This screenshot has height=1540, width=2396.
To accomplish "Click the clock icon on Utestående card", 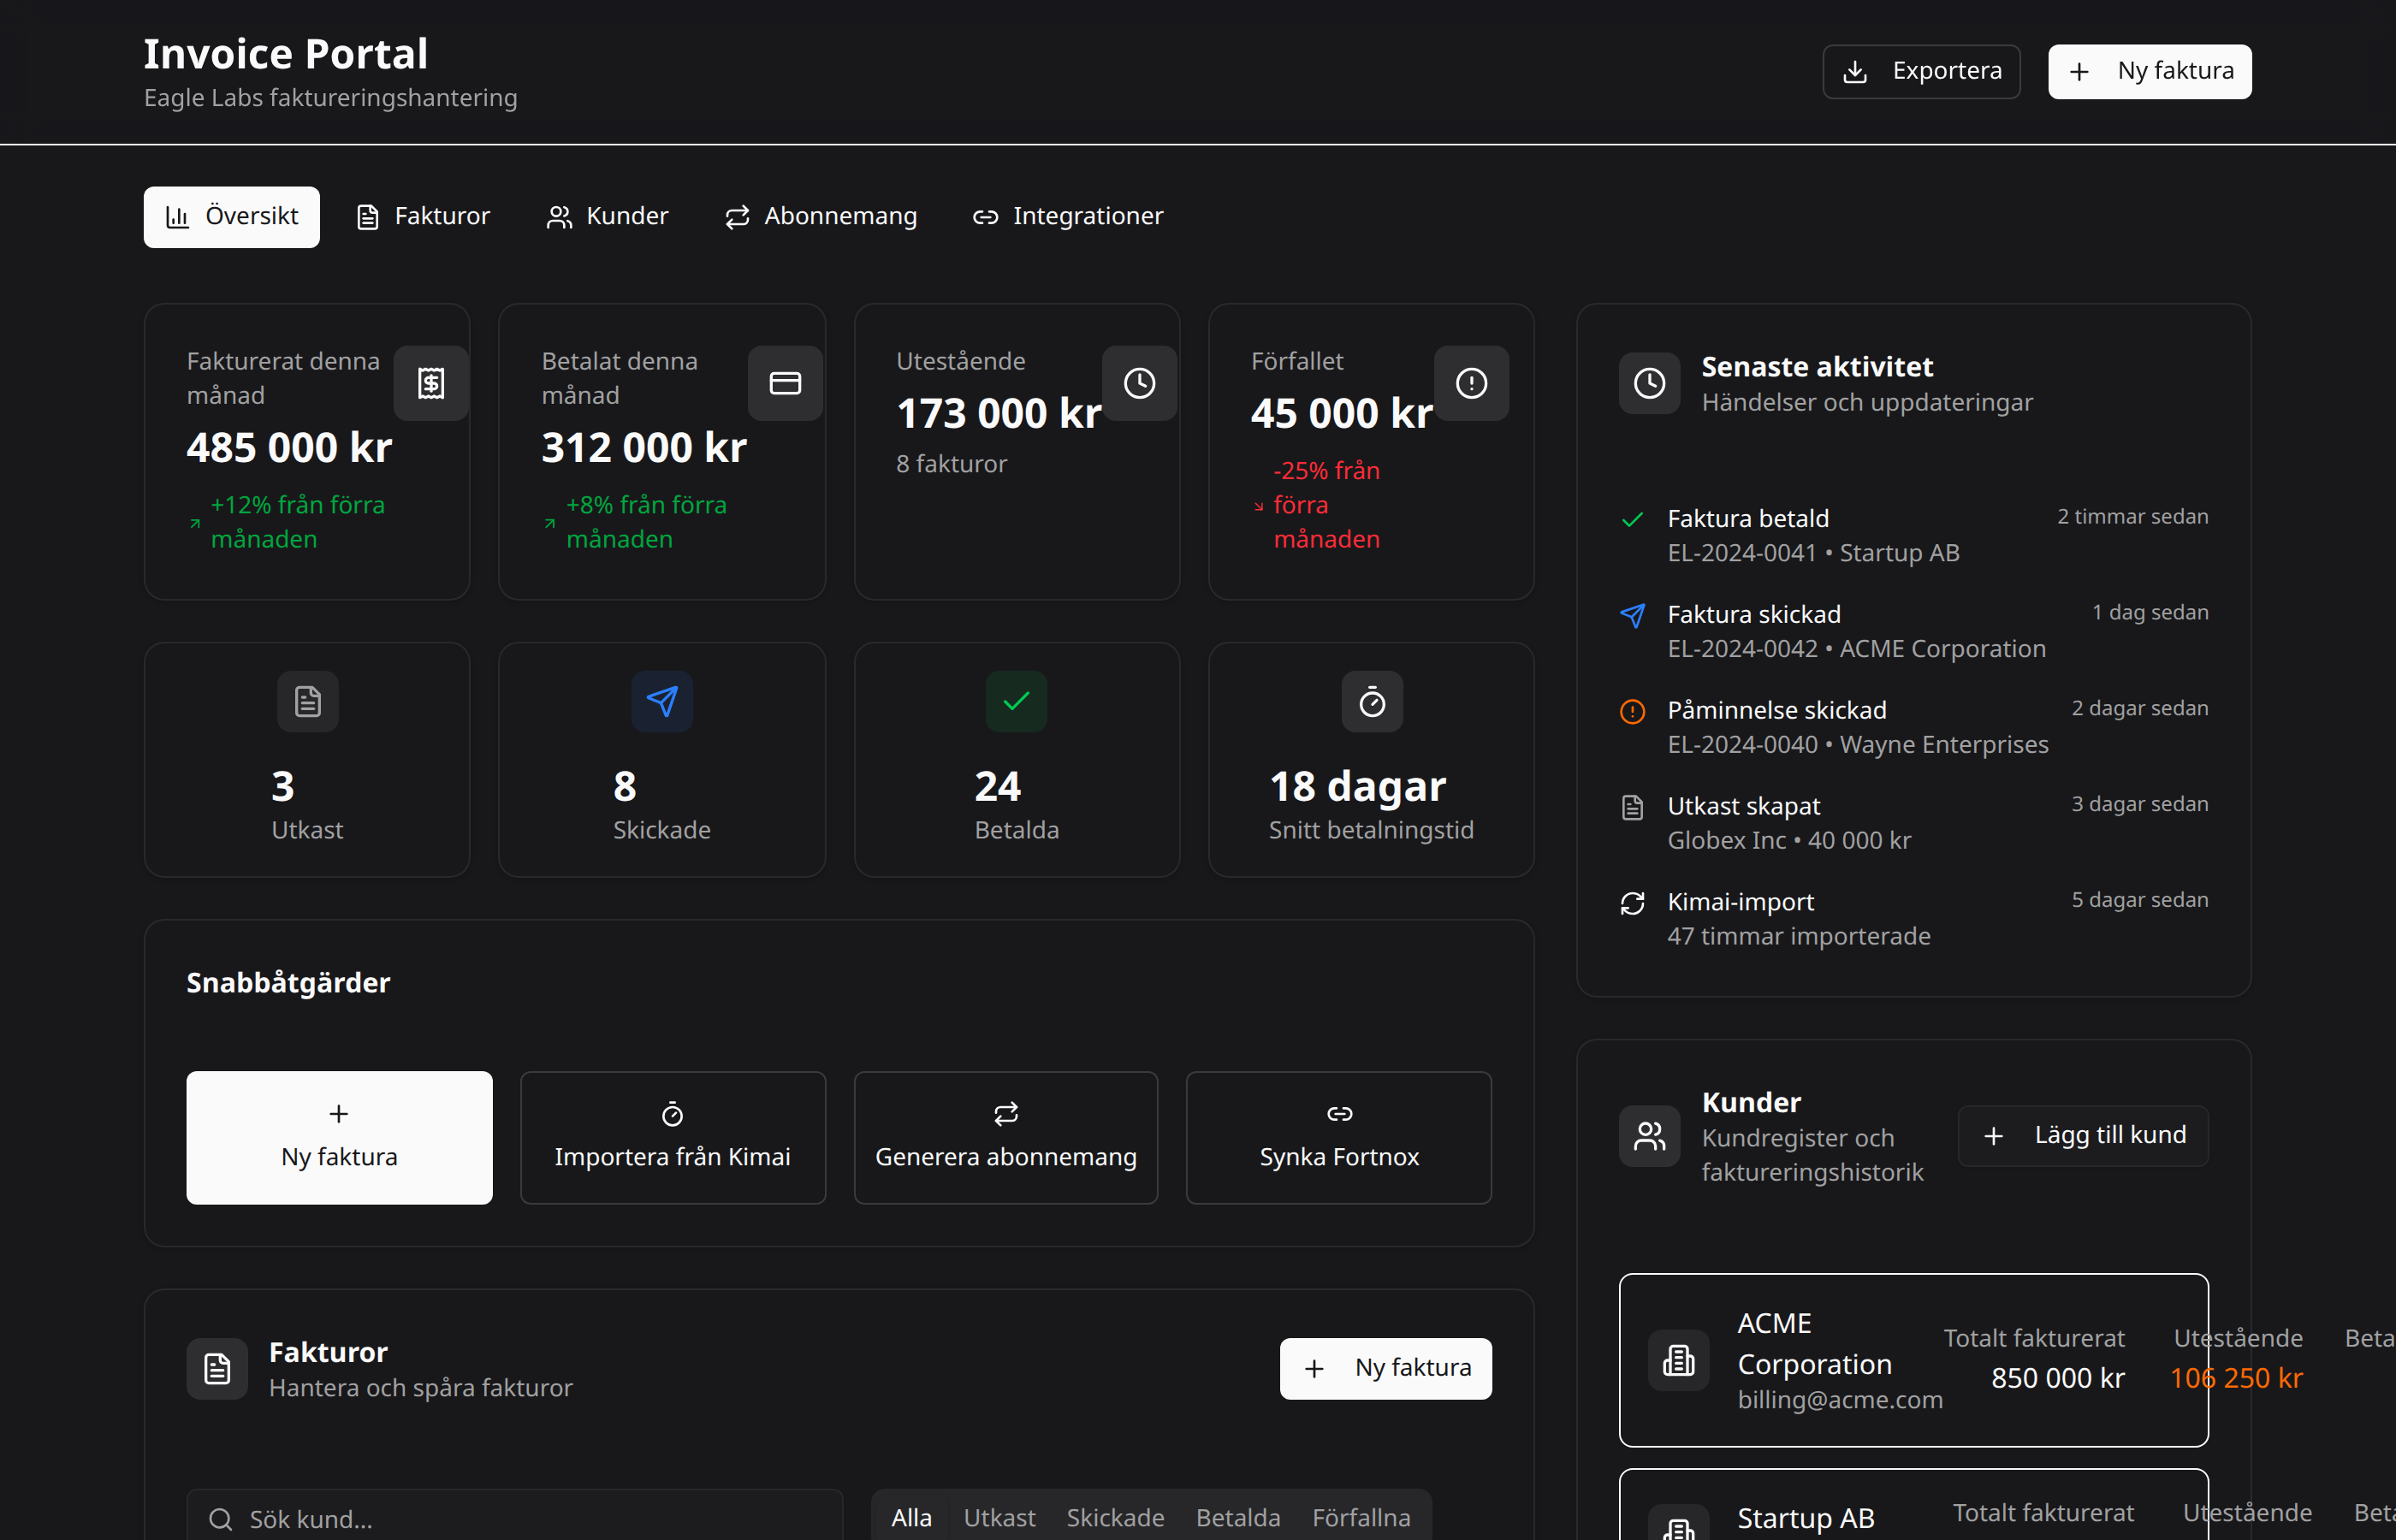I will (x=1140, y=383).
